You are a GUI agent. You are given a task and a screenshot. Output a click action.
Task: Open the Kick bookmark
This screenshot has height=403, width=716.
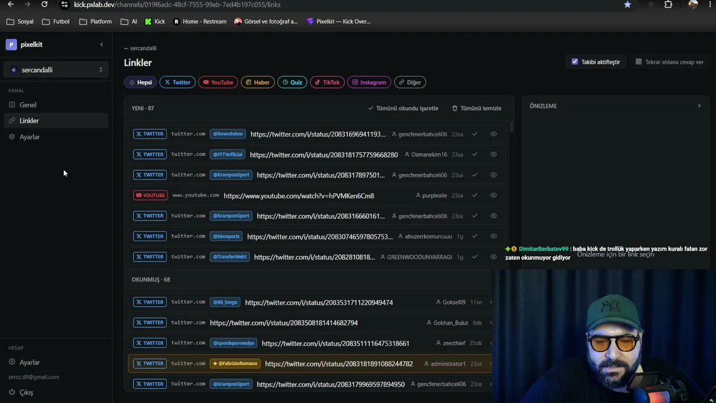pos(154,21)
